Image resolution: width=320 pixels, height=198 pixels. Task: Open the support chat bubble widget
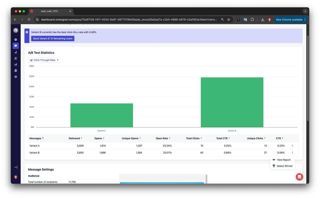click(x=299, y=177)
